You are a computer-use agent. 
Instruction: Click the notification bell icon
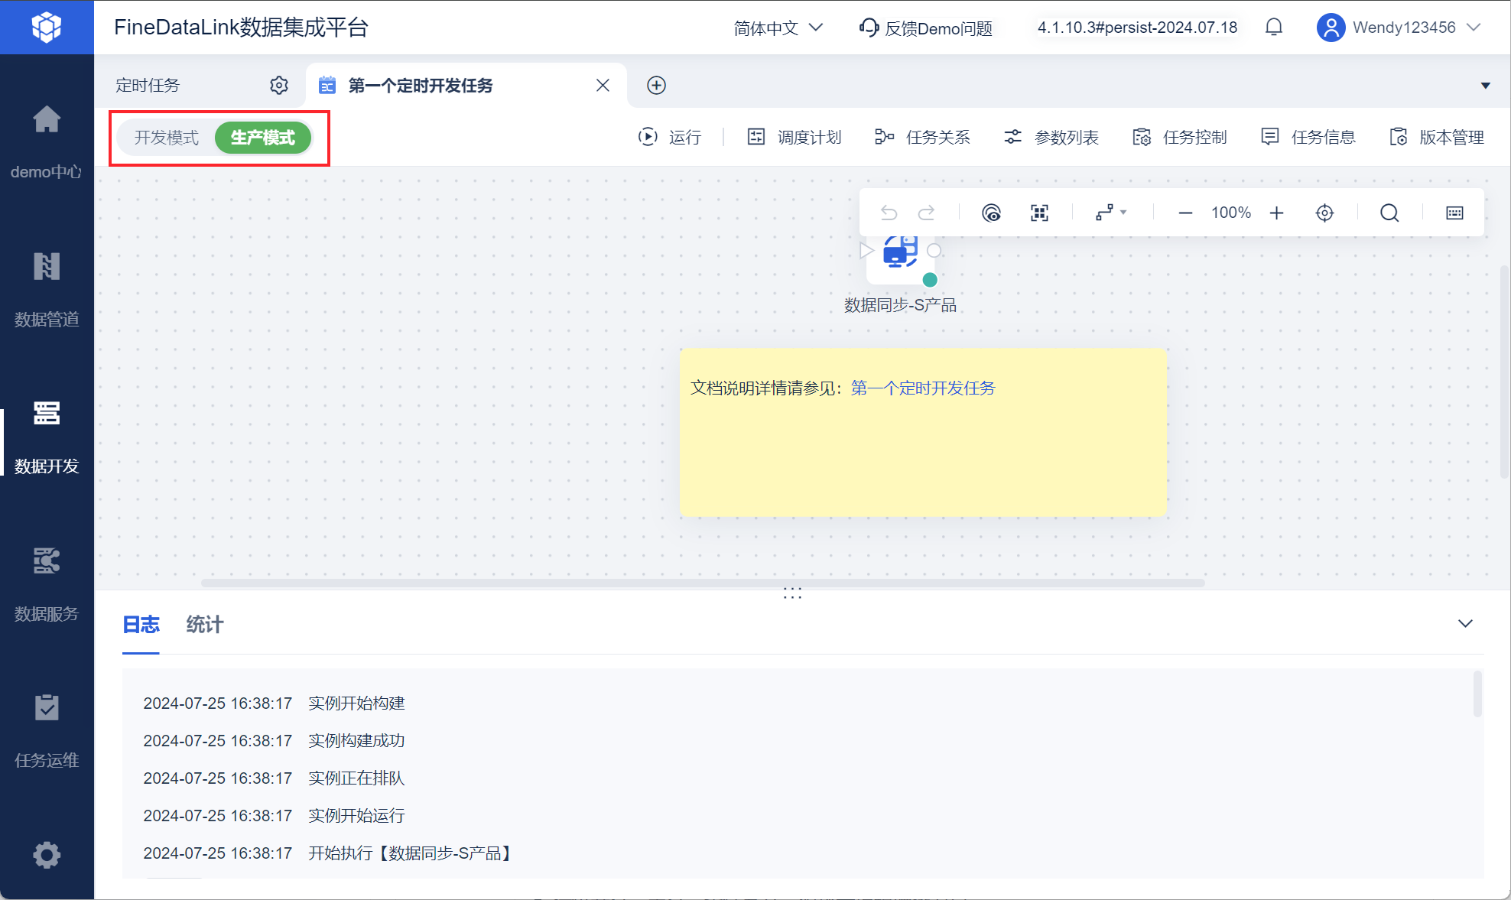coord(1273,28)
